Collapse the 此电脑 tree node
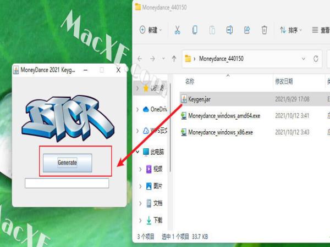330x247 pixels. click(x=137, y=151)
